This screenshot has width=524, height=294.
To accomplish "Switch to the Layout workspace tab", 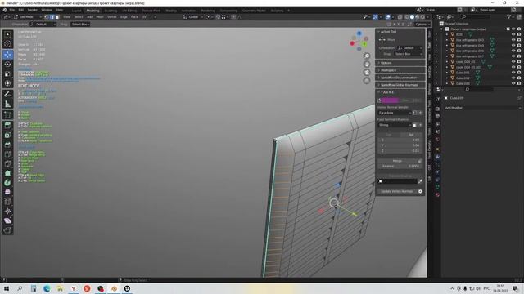I will pos(76,11).
